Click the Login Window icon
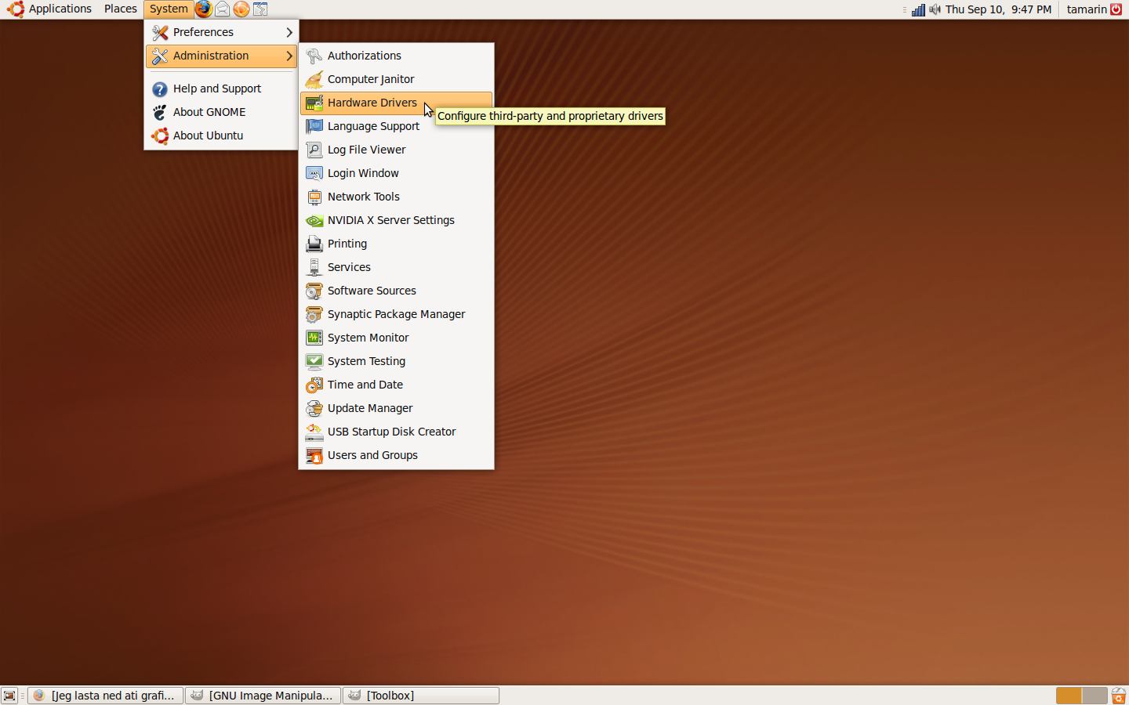Viewport: 1129px width, 705px height. 314,173
